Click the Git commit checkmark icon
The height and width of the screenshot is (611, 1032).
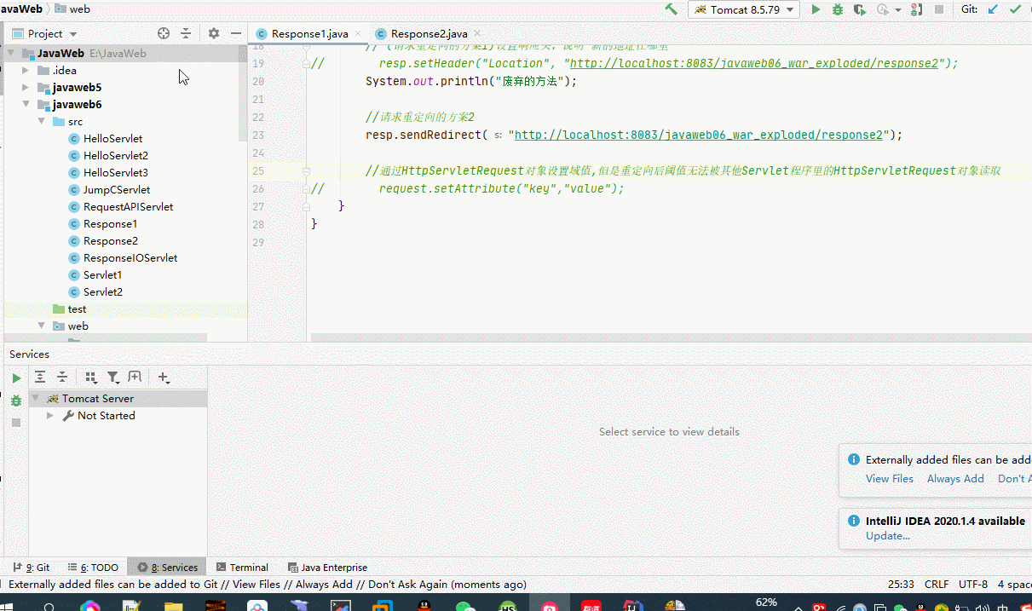(x=1015, y=9)
